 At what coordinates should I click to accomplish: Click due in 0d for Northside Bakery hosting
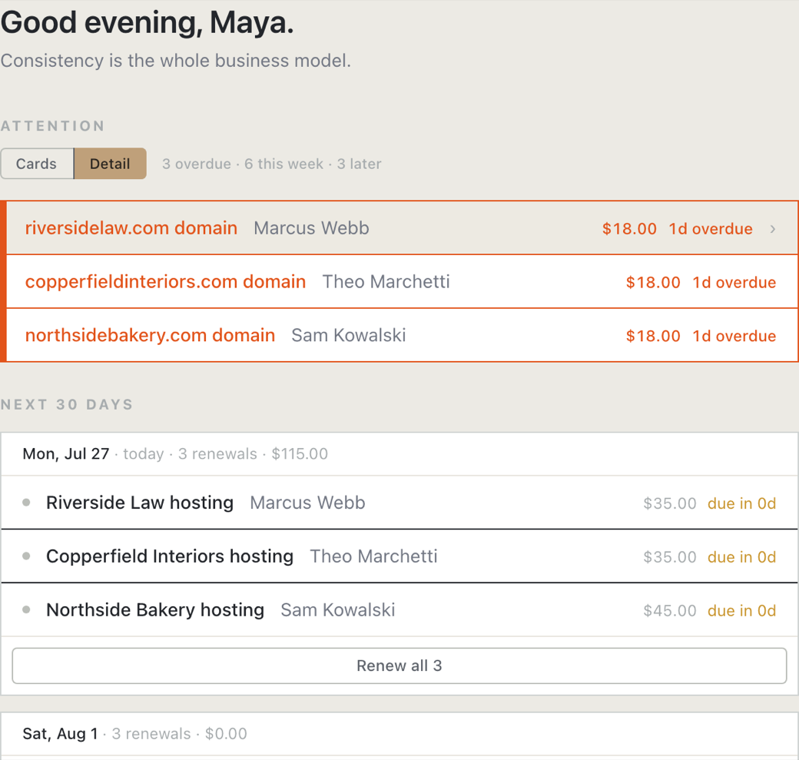[742, 611]
